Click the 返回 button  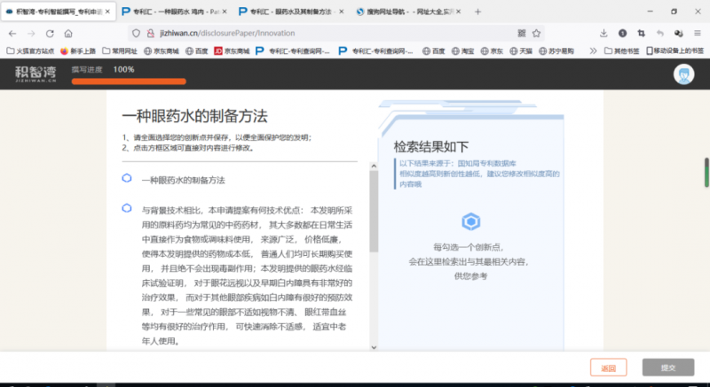(x=608, y=368)
